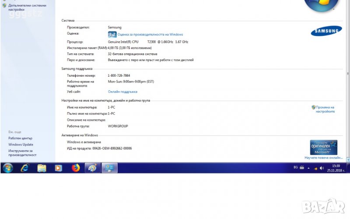Launch Firefox from the taskbar
The height and width of the screenshot is (219, 350).
click(75, 168)
